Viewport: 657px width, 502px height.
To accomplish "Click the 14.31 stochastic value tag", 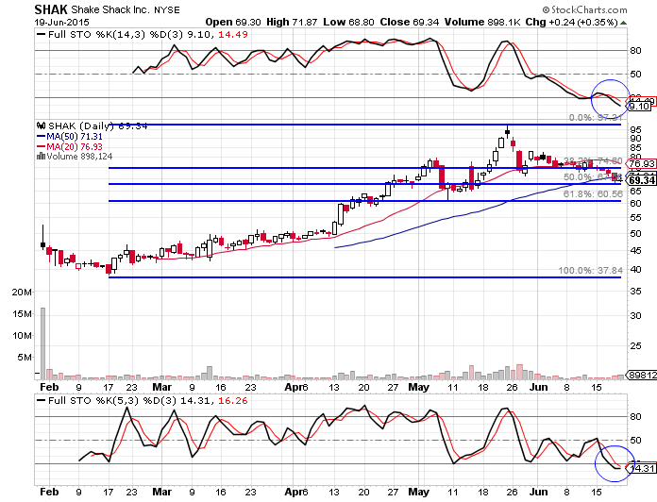I will [x=642, y=469].
